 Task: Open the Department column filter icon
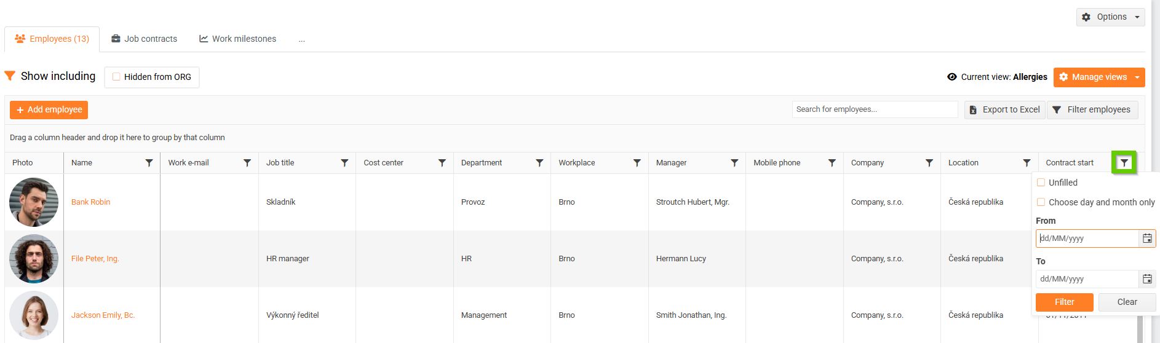coord(539,163)
